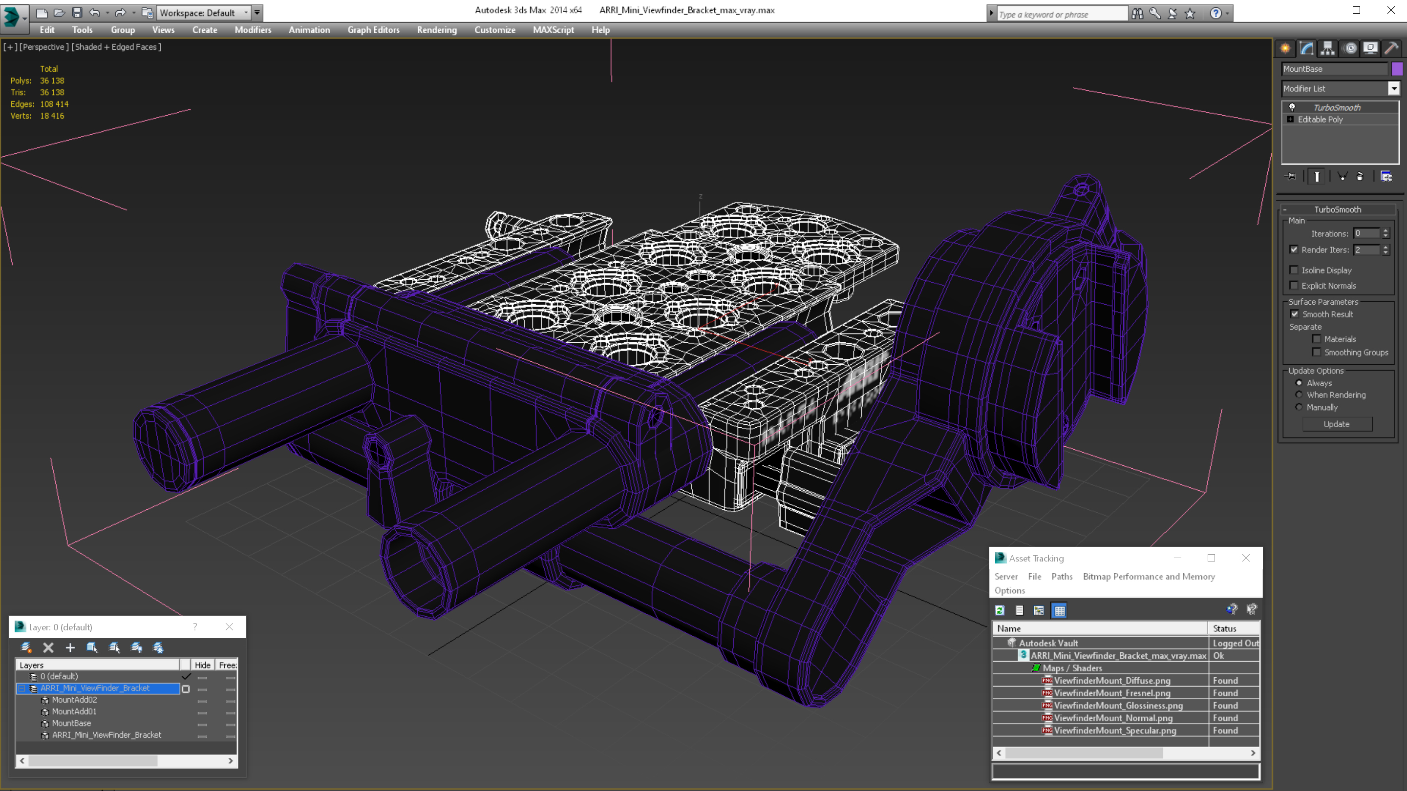Image resolution: width=1407 pixels, height=791 pixels.
Task: Open the Utilities hammer tab
Action: (x=1391, y=48)
